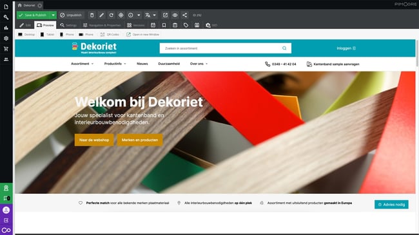
Task: Open Navigation & Properties tab
Action: point(102,25)
